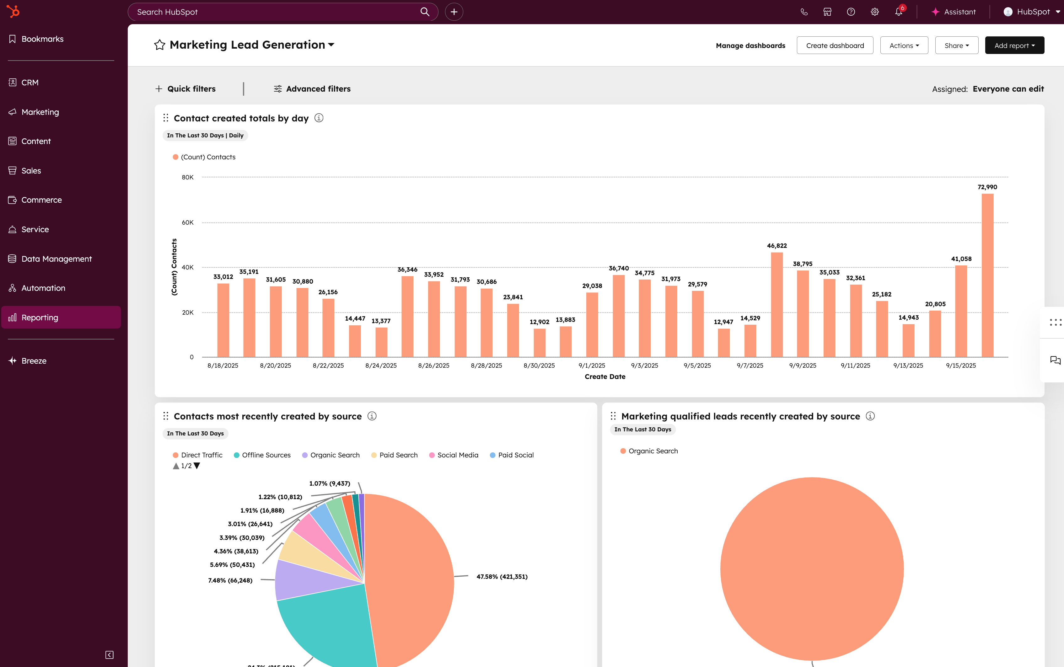Open Breeze from the sidebar
1064x667 pixels.
(34, 360)
